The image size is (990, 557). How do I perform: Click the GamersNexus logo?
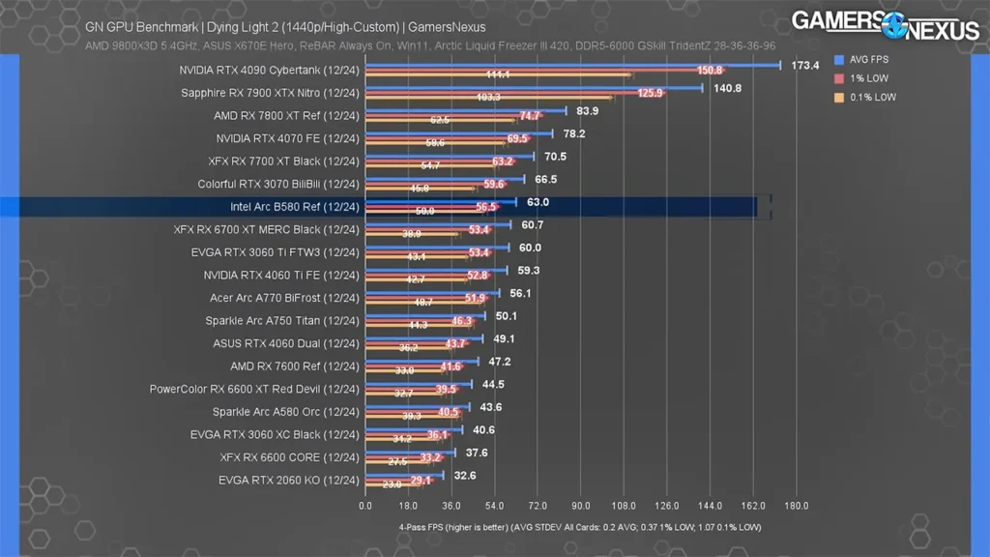[x=886, y=25]
